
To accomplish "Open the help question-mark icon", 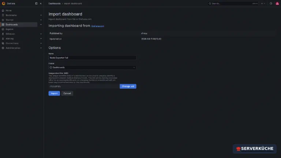I will (271, 3).
